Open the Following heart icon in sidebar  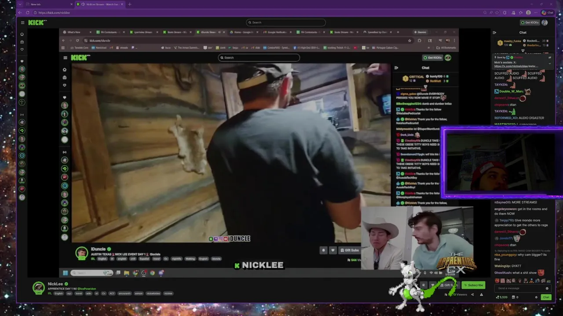point(22,49)
